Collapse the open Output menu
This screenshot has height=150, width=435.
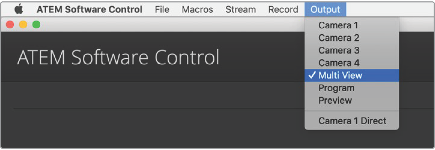325,9
